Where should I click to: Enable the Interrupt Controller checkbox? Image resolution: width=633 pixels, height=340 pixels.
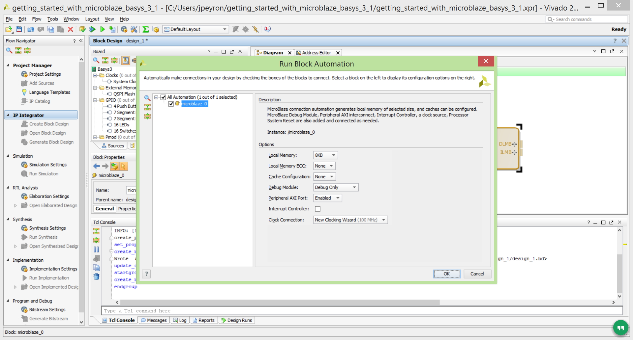click(x=318, y=209)
